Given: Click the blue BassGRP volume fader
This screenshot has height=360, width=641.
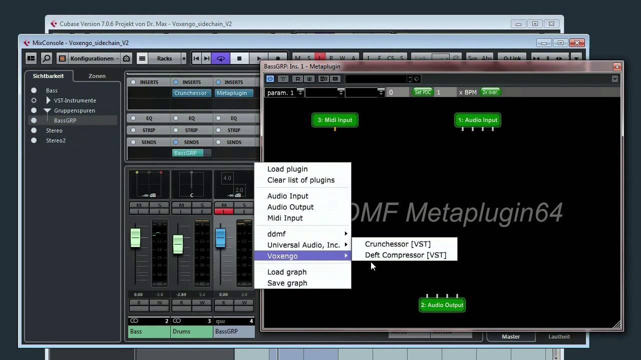Looking at the screenshot, I should [220, 238].
